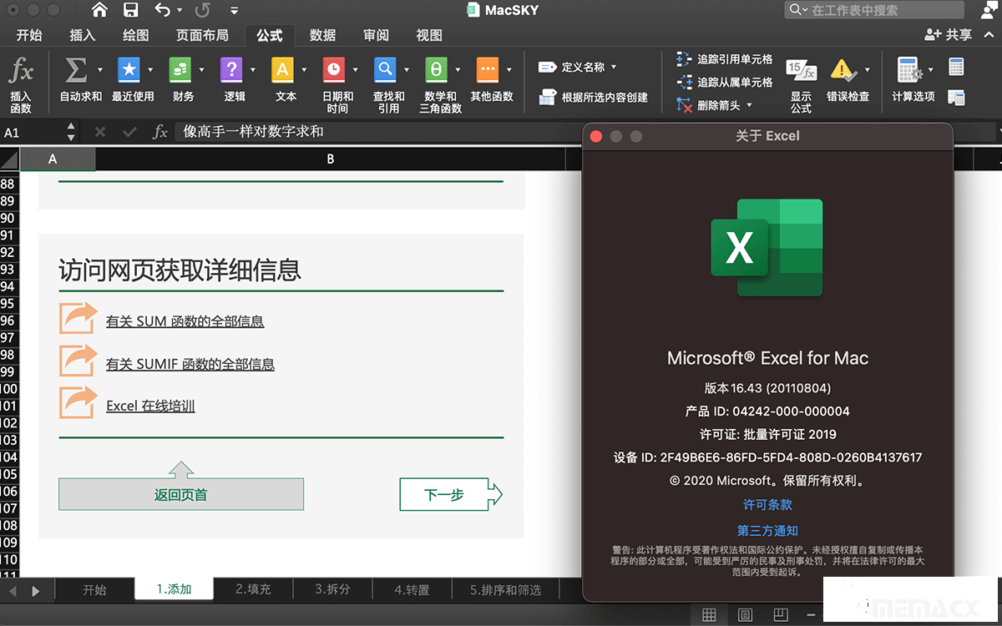Click the 许可条款 link in About dialog
The image size is (1002, 626).
(767, 505)
